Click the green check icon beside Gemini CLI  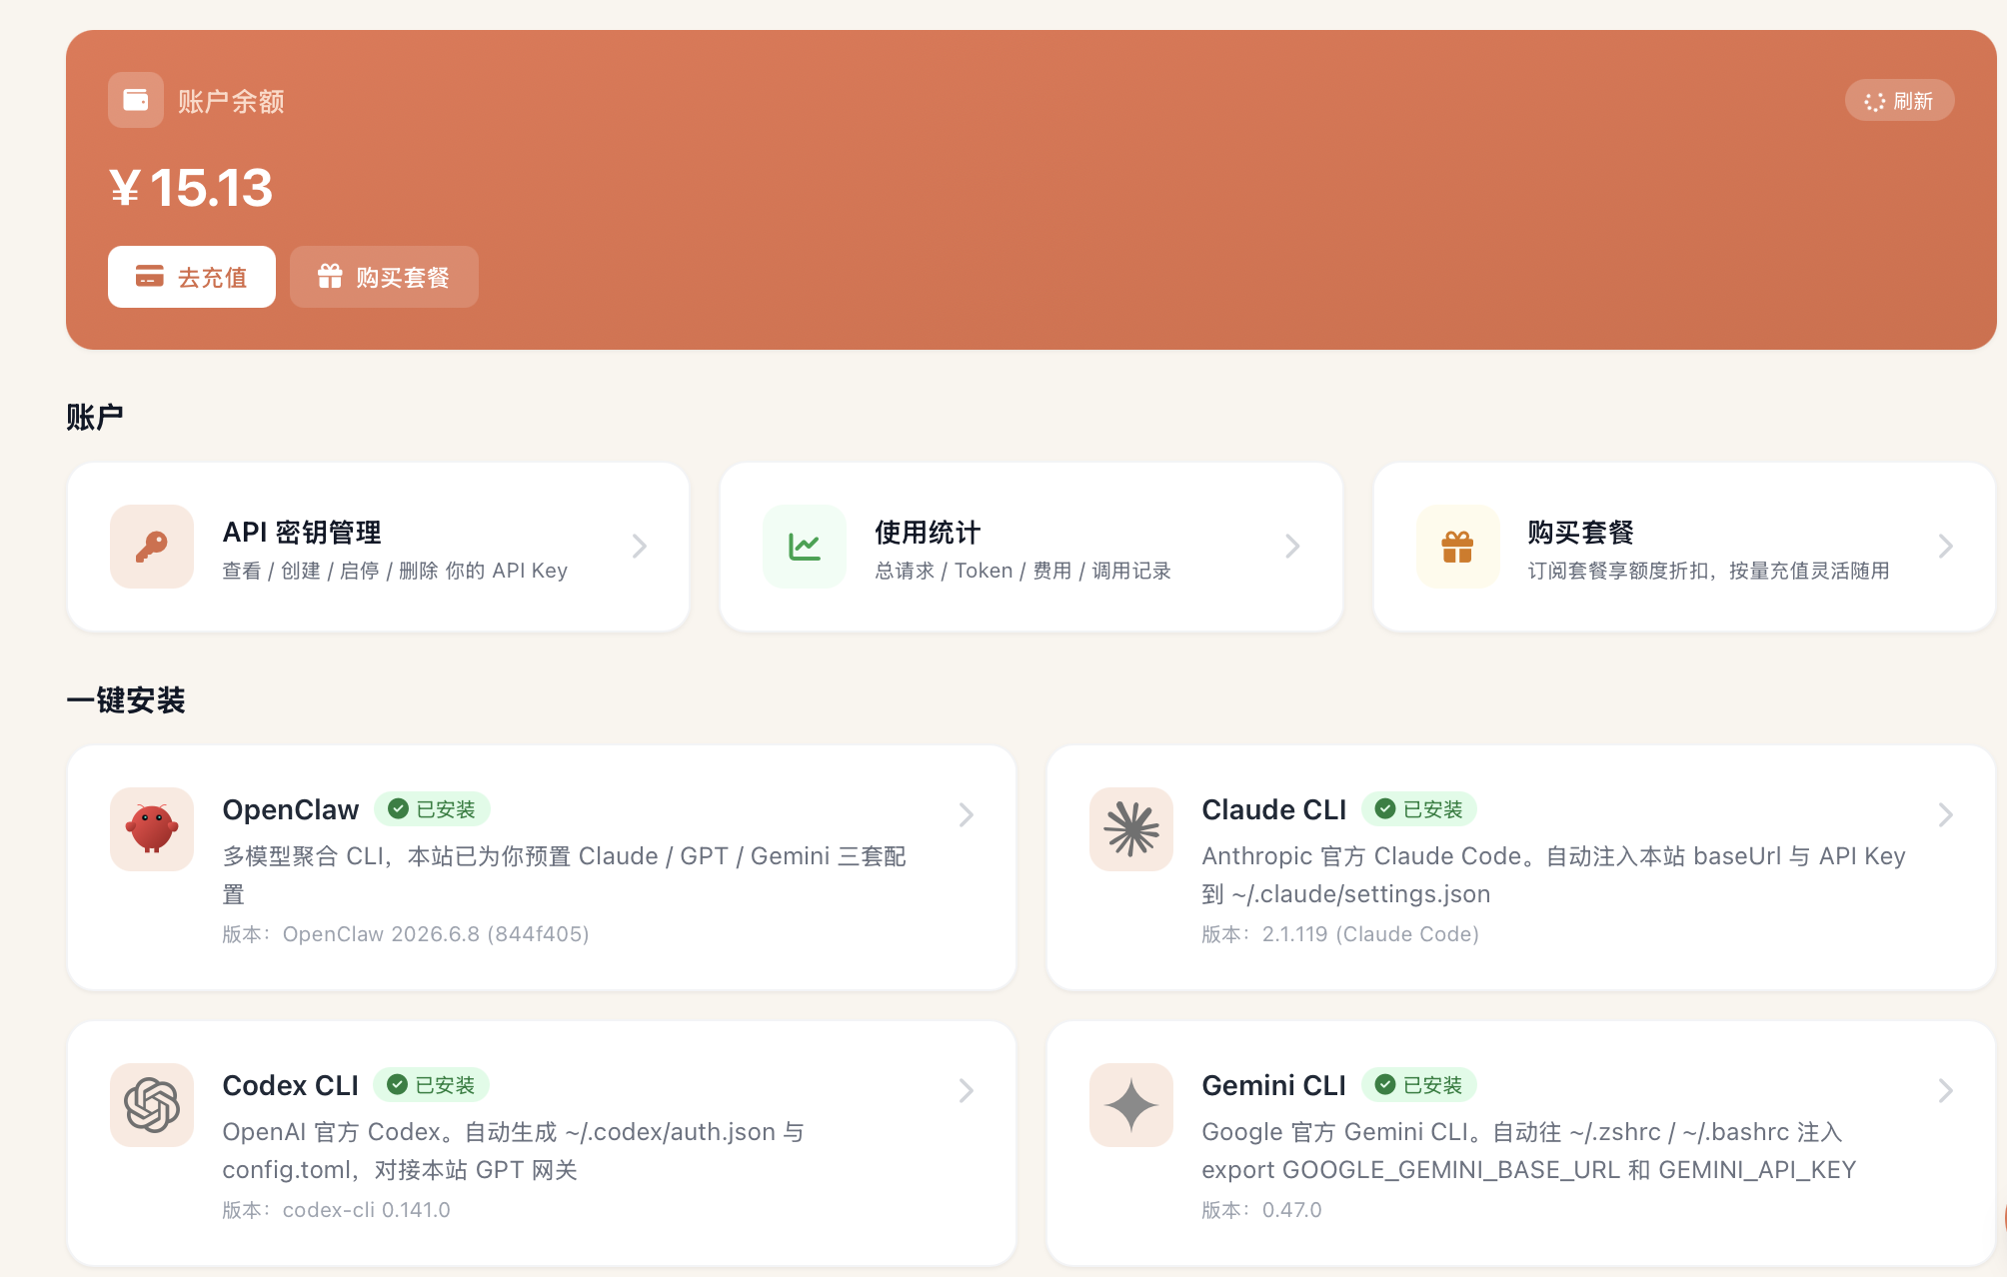1385,1085
